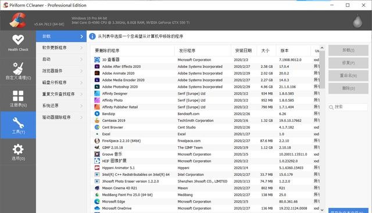Click the 搜索 search input field
The height and width of the screenshot is (213, 372).
(348, 107)
